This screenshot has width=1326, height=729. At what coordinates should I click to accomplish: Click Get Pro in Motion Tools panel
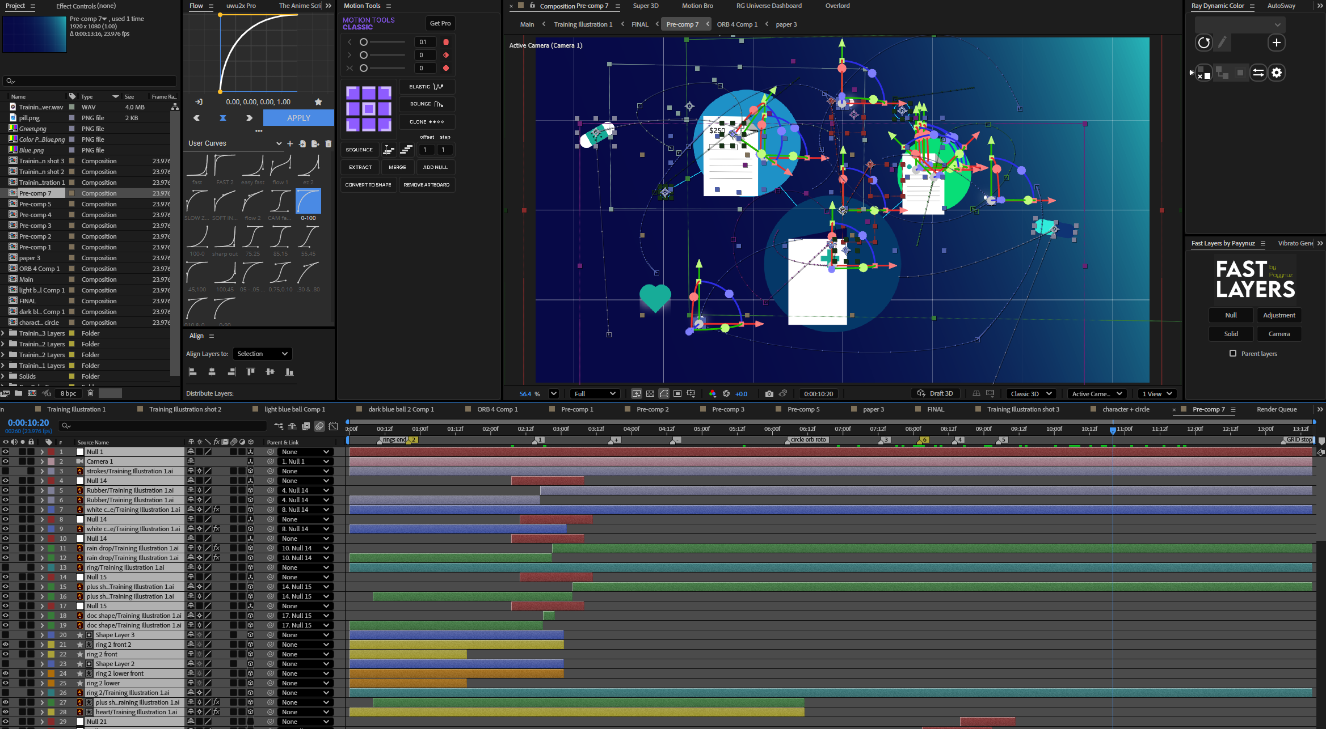click(440, 23)
